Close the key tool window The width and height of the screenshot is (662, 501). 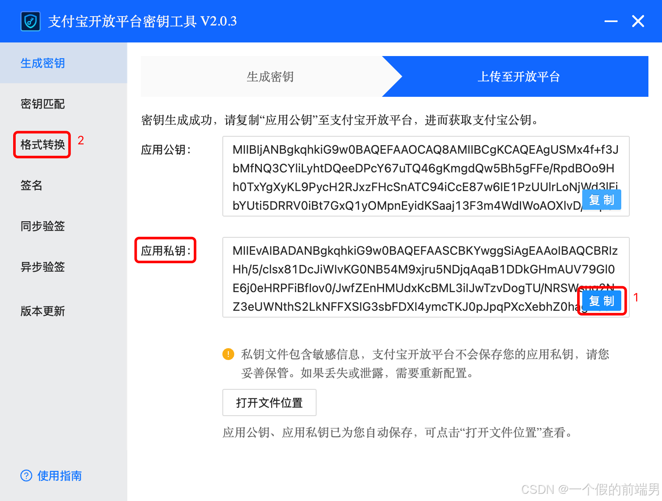tap(638, 21)
